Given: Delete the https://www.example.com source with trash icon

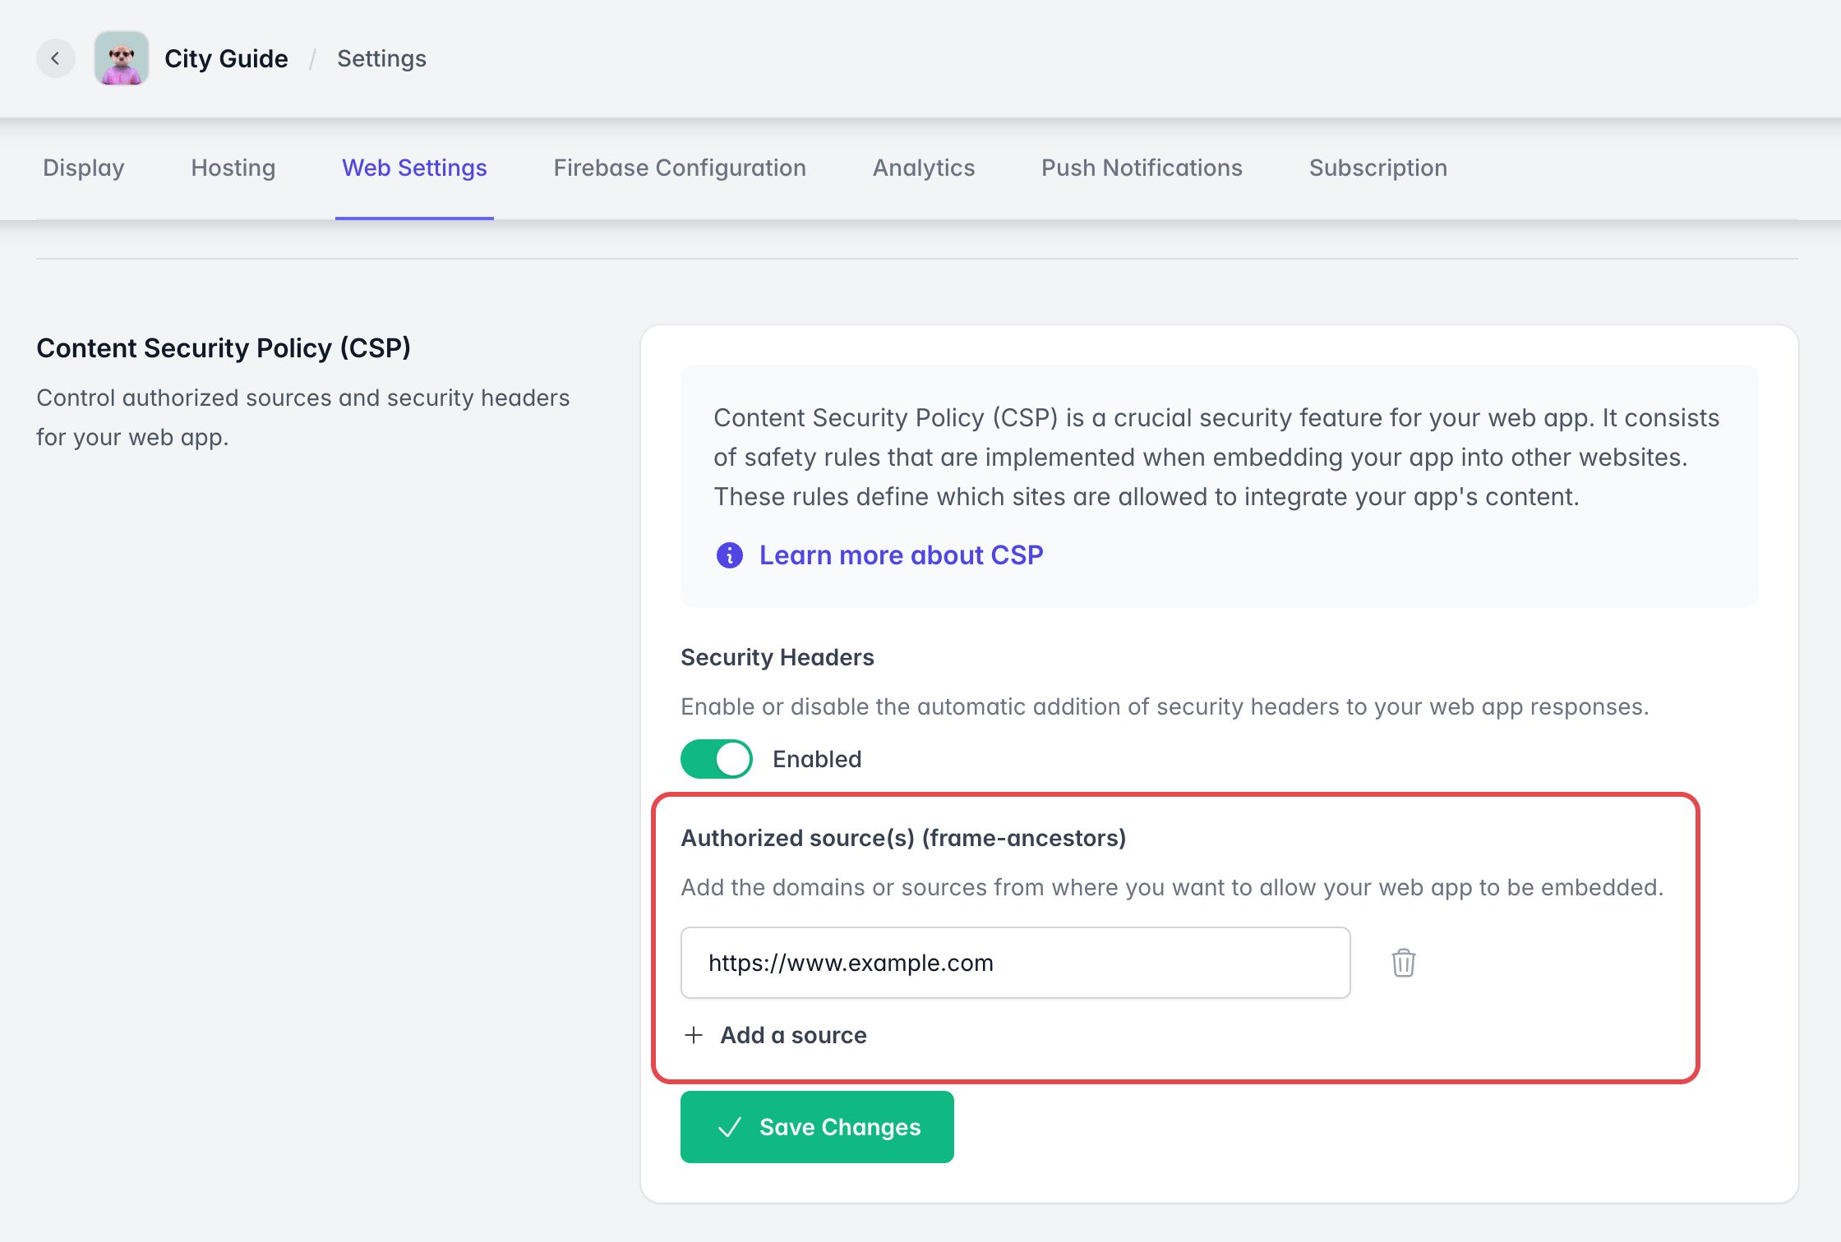Looking at the screenshot, I should click(1403, 963).
